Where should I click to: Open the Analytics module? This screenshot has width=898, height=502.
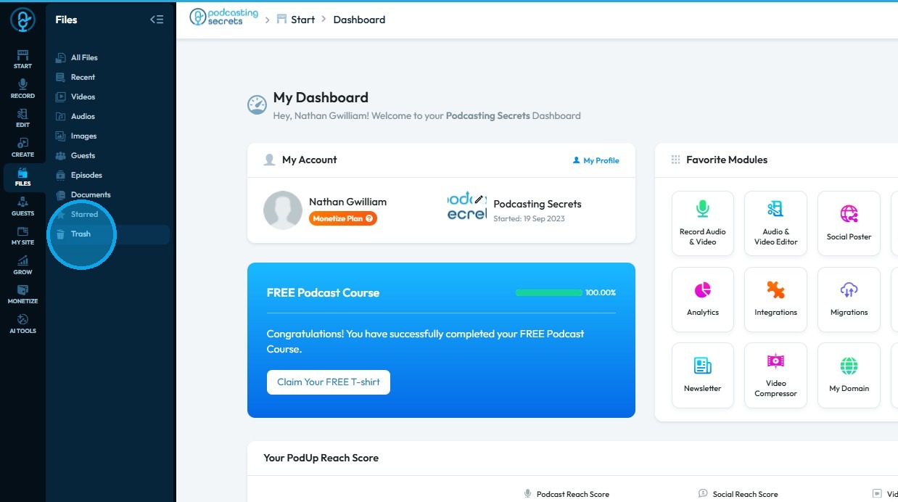click(x=703, y=300)
